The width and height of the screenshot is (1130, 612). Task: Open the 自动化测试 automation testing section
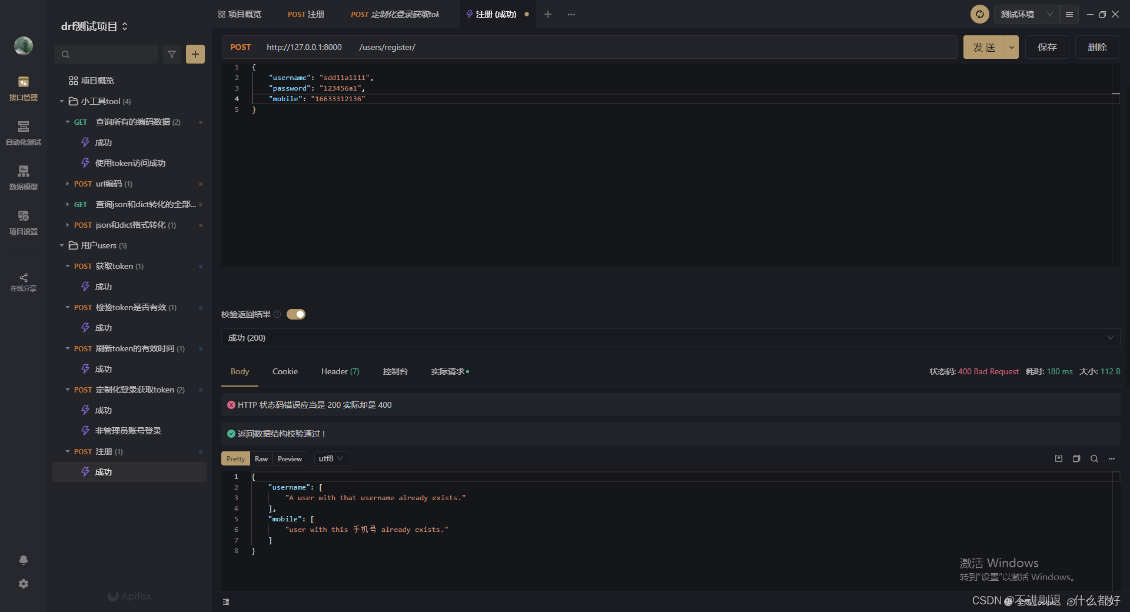(24, 133)
